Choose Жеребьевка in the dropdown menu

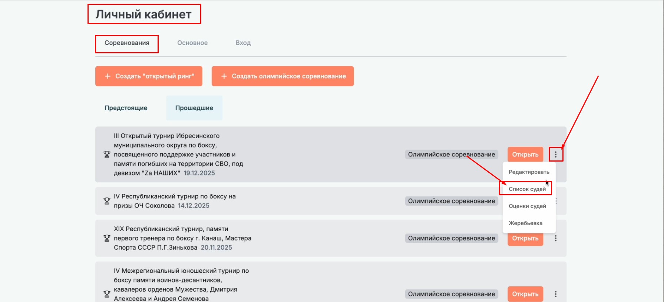click(525, 223)
